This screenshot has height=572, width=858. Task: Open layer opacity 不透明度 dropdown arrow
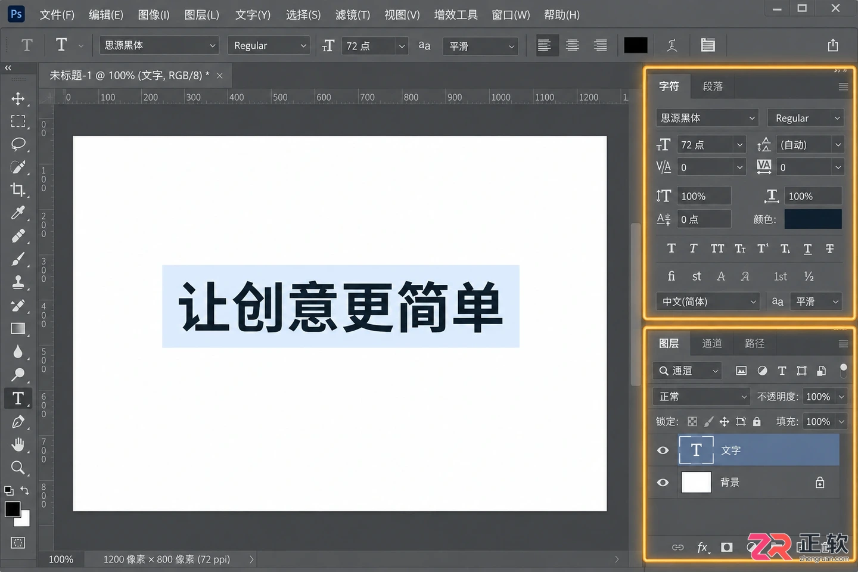pos(841,397)
